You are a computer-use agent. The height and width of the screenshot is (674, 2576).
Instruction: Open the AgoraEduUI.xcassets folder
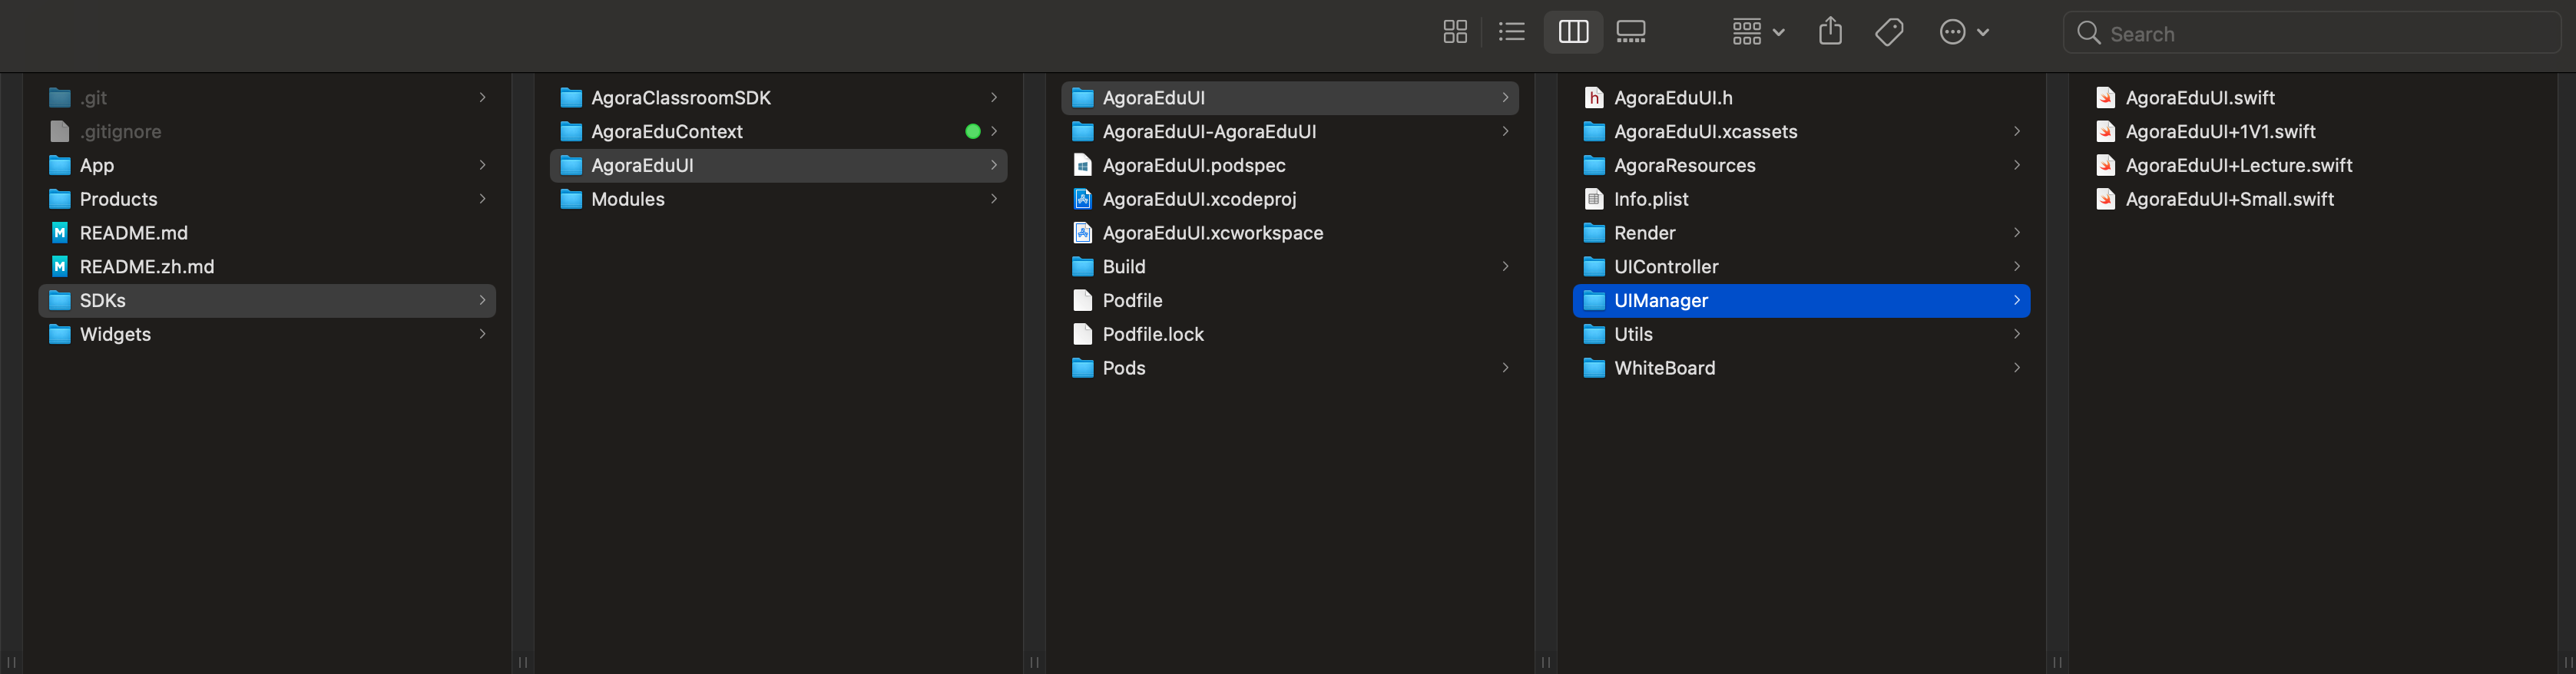point(1802,132)
